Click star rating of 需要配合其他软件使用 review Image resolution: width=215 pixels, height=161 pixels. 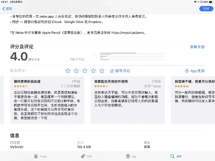tap(101, 86)
